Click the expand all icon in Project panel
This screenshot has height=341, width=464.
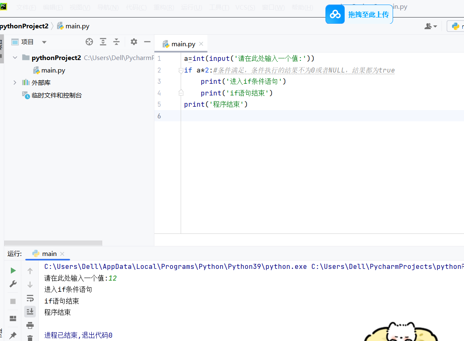click(x=103, y=42)
